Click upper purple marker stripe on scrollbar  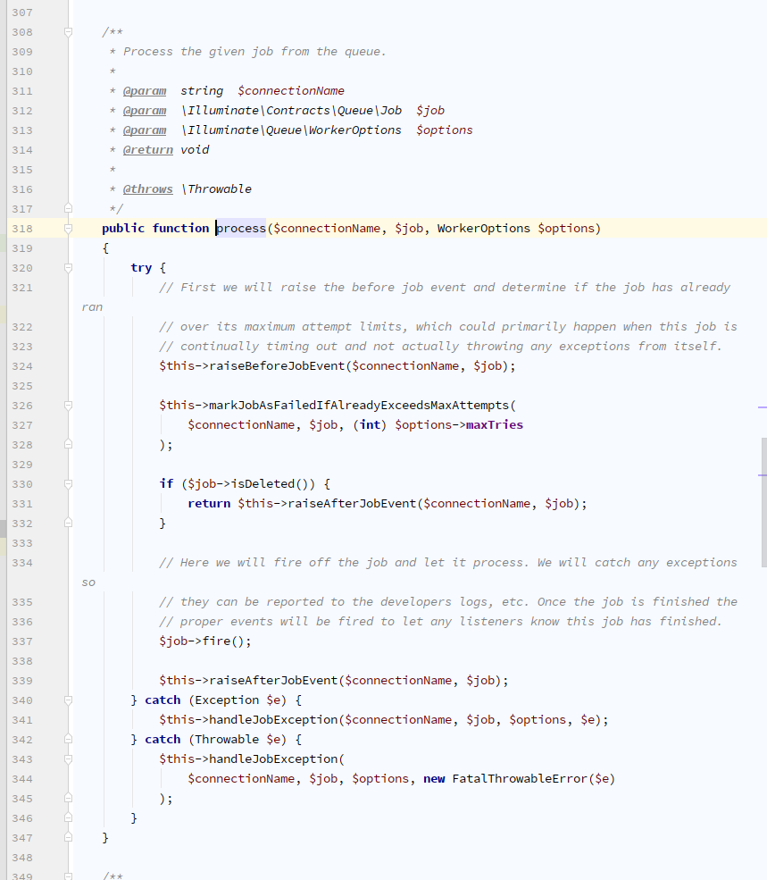(763, 407)
